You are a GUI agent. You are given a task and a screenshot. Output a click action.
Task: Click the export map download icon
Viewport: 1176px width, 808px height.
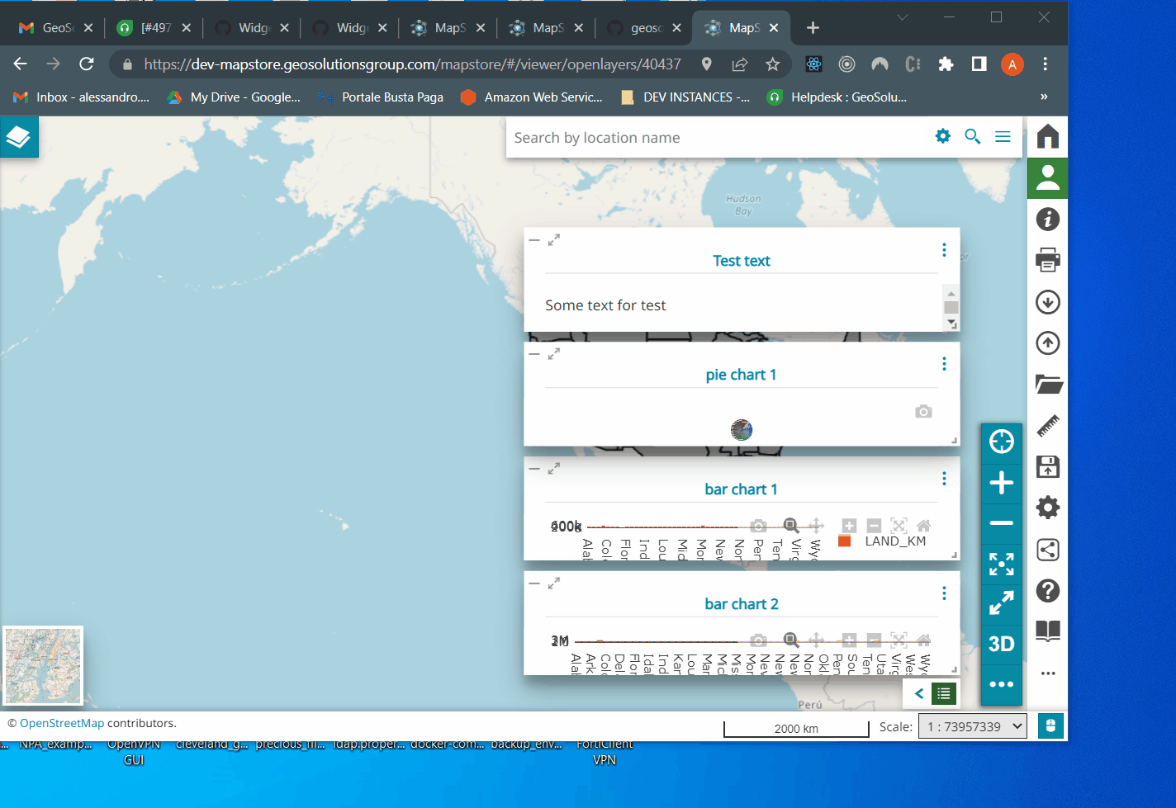[x=1048, y=301]
